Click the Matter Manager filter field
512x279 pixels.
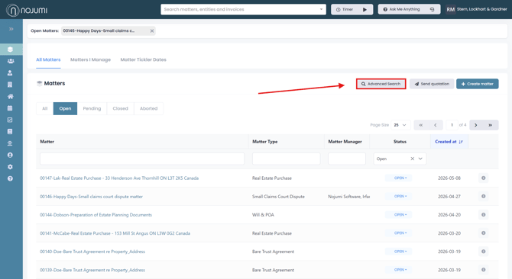tap(347, 159)
